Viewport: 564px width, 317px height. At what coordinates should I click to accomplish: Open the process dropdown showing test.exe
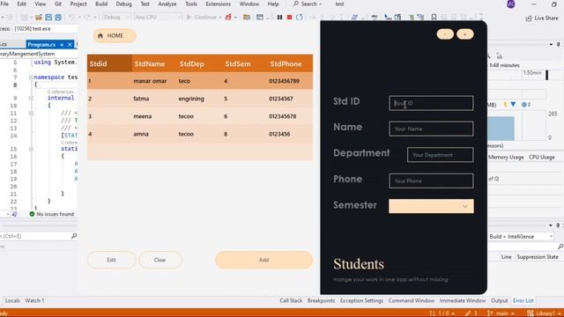tap(45, 29)
